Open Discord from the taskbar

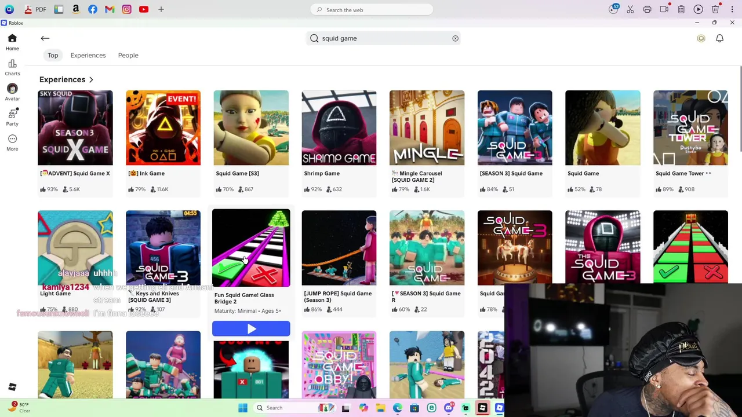pos(448,408)
